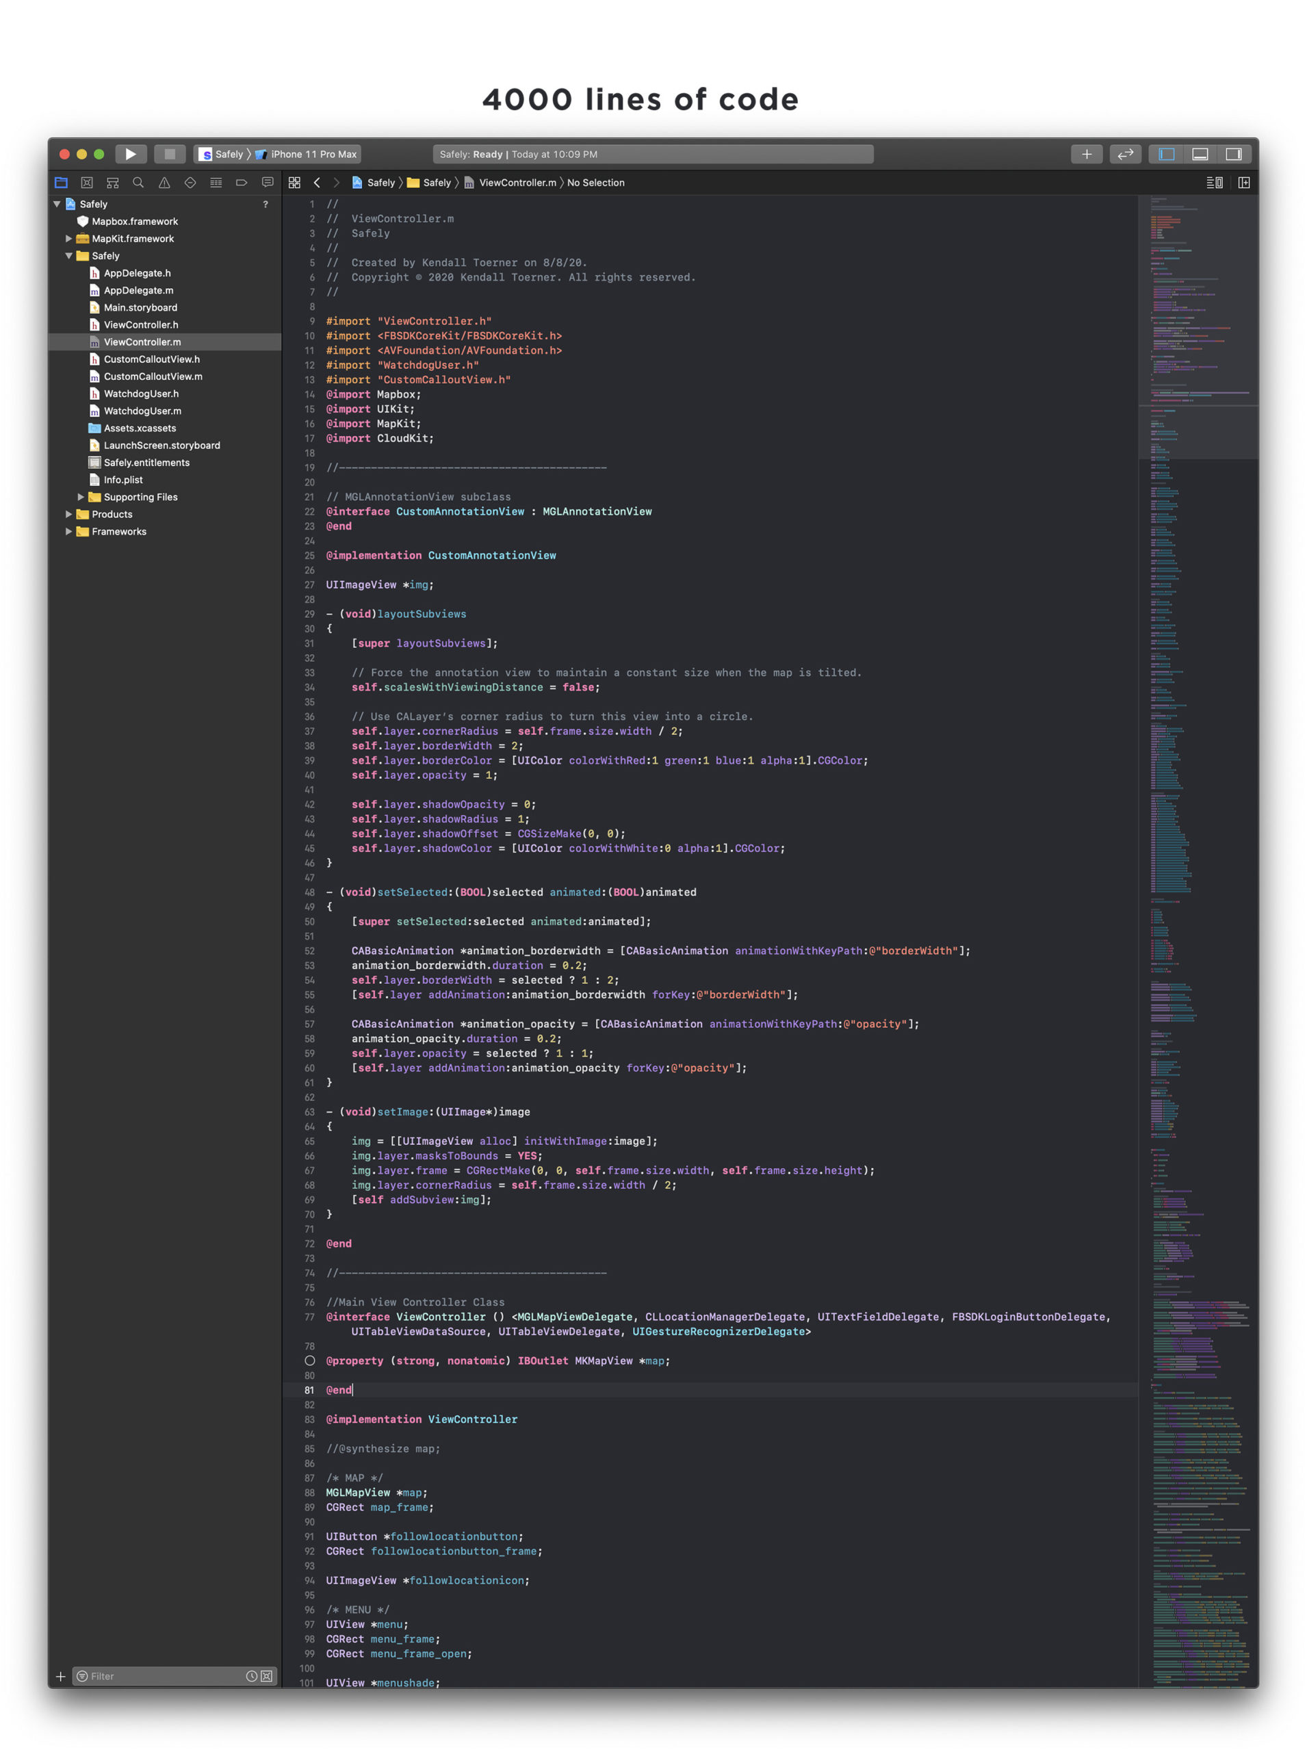Open the Issue navigator warning icon
Viewport: 1307px width, 1752px height.
tap(164, 183)
